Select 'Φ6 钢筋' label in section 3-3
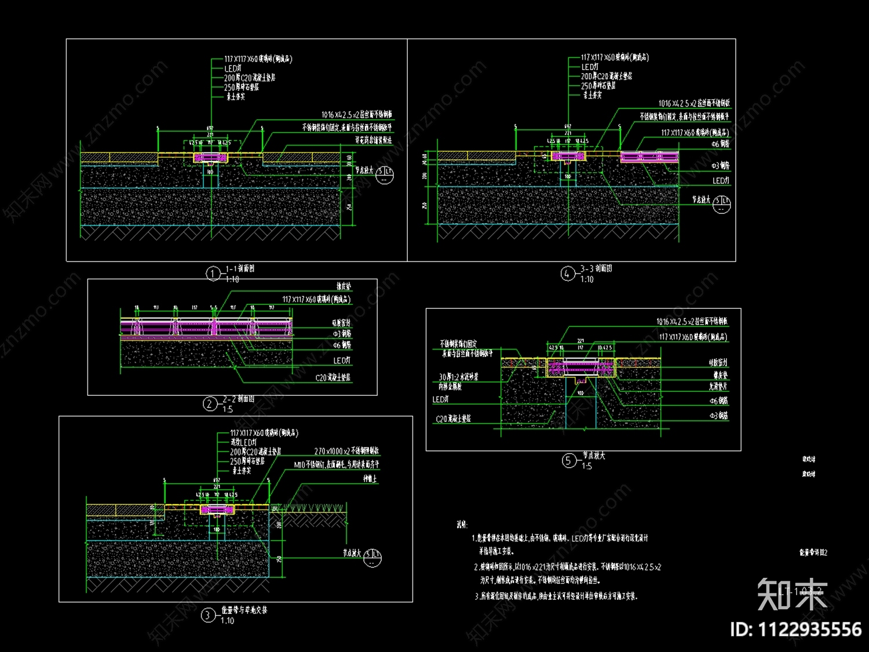 (x=720, y=144)
